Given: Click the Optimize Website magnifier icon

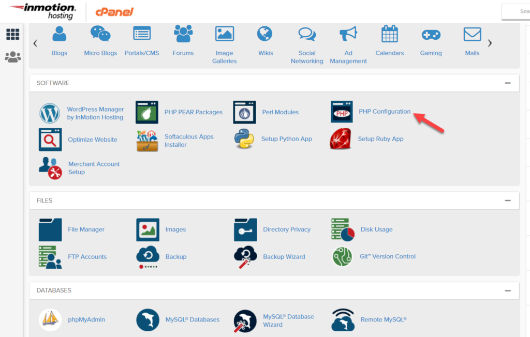Looking at the screenshot, I should point(50,140).
